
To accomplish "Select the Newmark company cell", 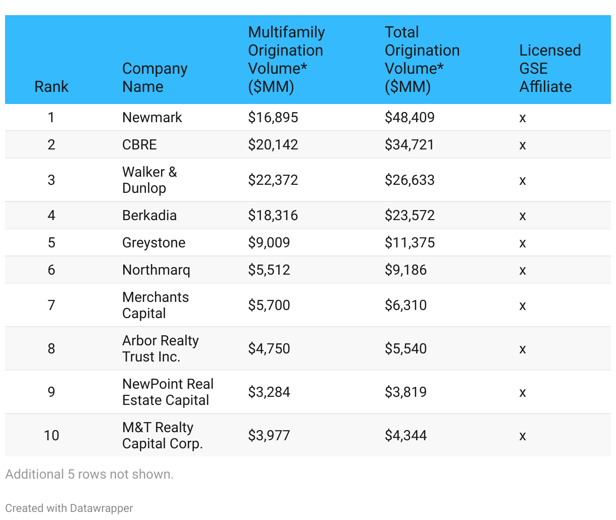I will pyautogui.click(x=152, y=118).
